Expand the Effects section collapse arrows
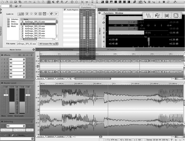 point(31,55)
